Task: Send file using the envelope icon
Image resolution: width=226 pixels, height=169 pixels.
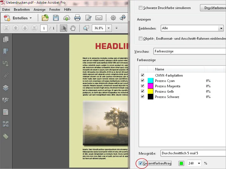Action: click(99, 18)
